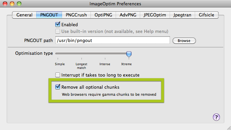Click the PNGOUT path text field

(x=113, y=40)
